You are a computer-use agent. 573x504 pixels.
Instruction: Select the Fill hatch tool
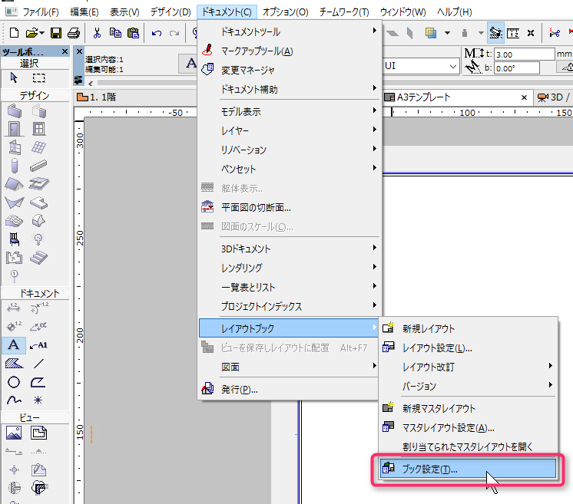[x=15, y=364]
